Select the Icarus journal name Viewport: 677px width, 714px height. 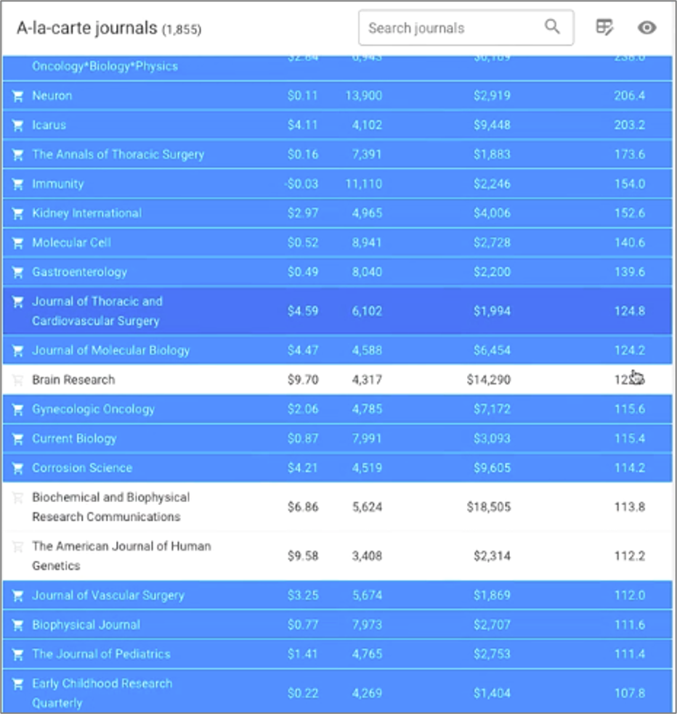[x=49, y=125]
